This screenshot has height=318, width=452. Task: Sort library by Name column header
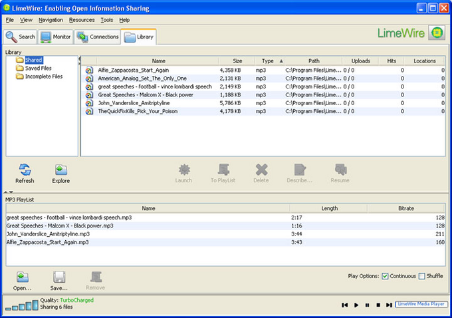pyautogui.click(x=158, y=61)
